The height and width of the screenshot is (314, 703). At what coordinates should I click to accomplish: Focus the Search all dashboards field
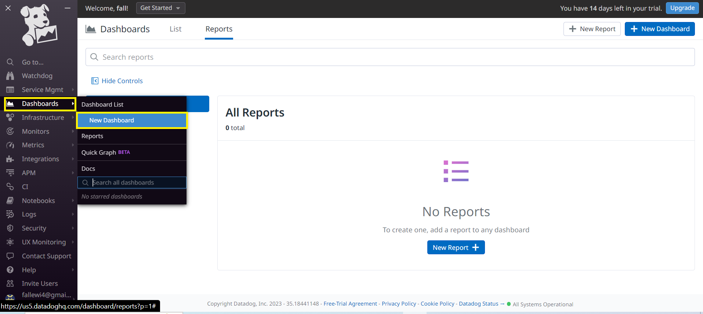pos(132,182)
